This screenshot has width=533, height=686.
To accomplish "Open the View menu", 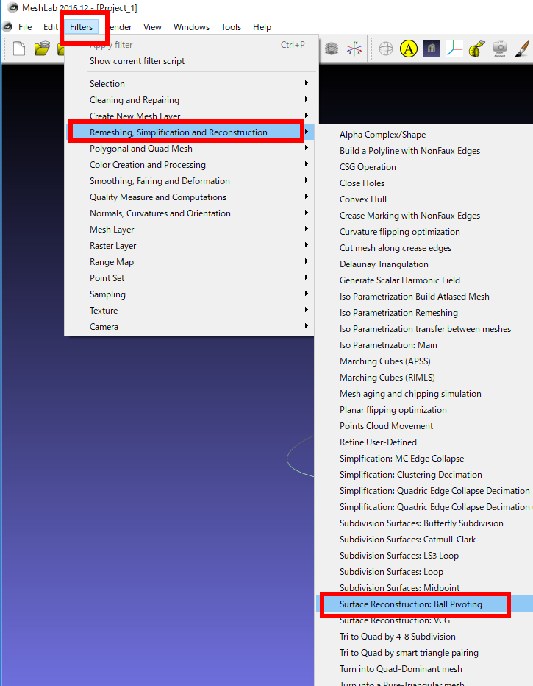I will [152, 27].
